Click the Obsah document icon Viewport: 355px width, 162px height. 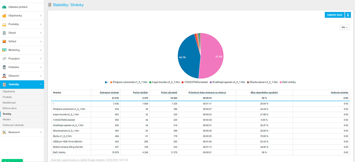[x=4, y=33]
